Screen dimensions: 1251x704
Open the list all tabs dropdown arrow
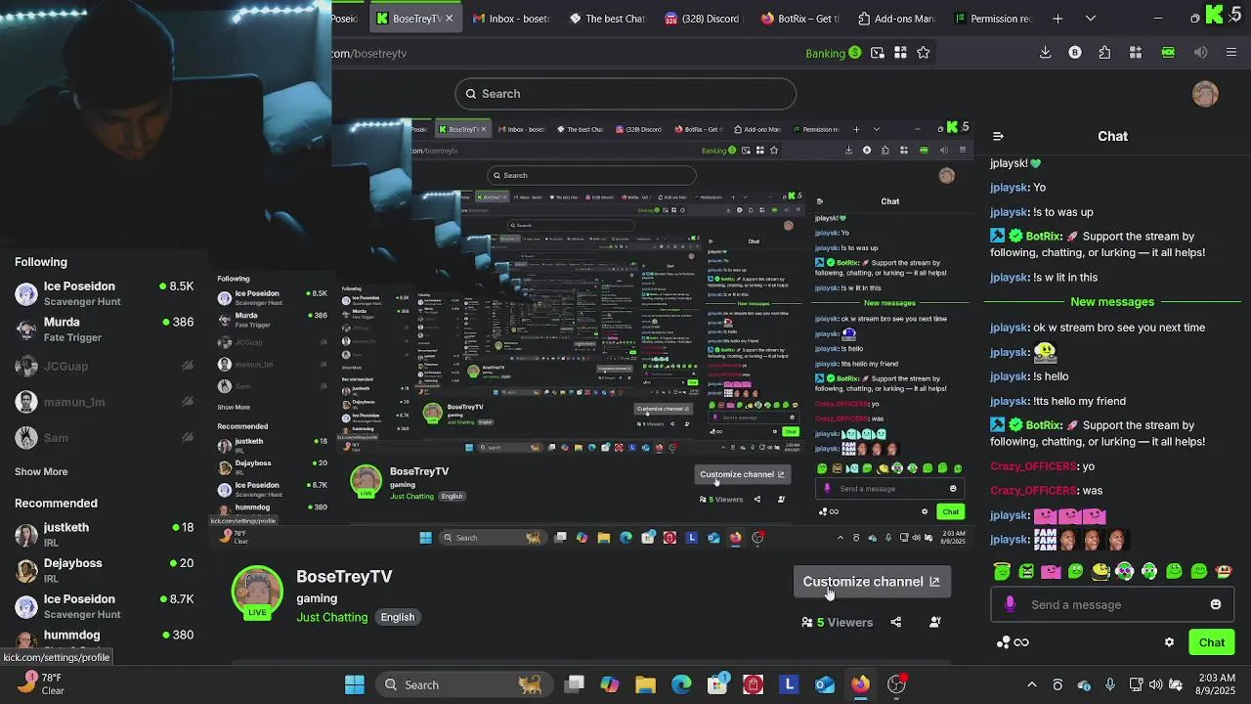(1091, 19)
